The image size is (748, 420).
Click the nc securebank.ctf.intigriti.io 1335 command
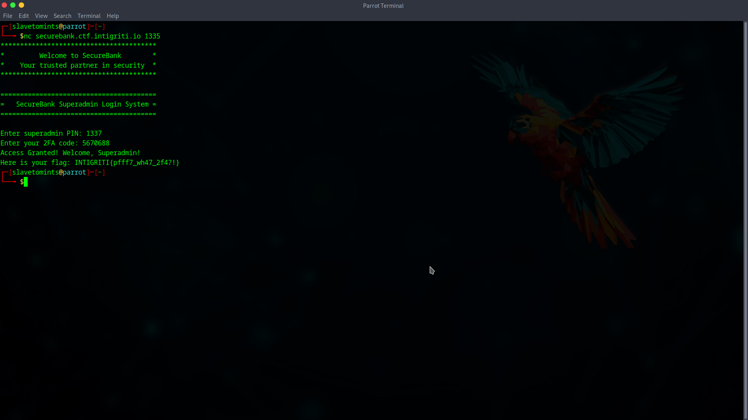point(92,36)
